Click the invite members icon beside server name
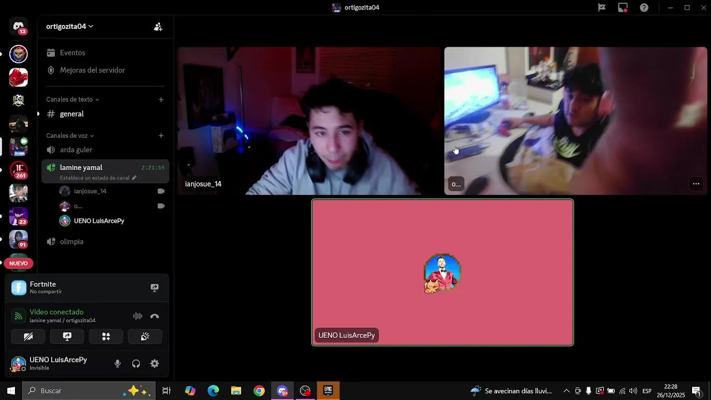The image size is (711, 400). 158,27
